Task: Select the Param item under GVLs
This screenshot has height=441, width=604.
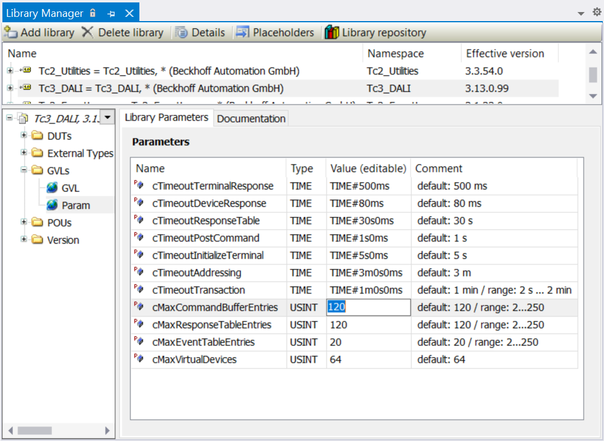Action: [75, 205]
